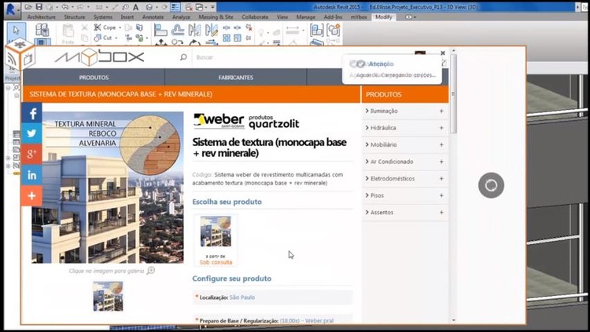Click Close Hidden Windows icon
The image size is (590, 332).
[189, 7]
